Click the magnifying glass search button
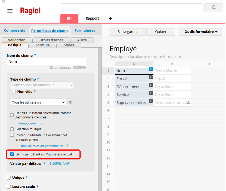Viewport: 226px width, 191px height. [x=214, y=8]
